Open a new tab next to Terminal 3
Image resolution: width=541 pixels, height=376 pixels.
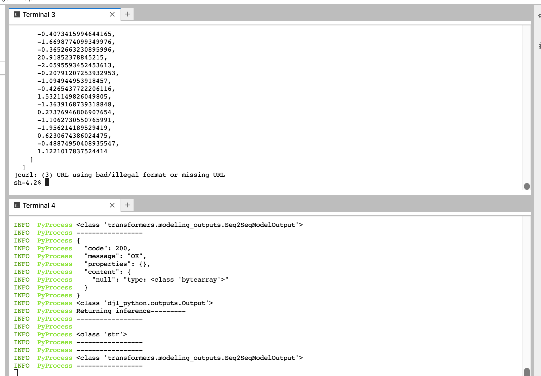click(x=127, y=14)
